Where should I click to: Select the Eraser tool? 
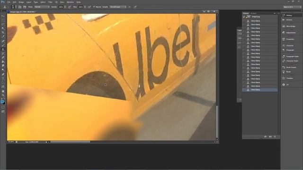click(x=3, y=58)
